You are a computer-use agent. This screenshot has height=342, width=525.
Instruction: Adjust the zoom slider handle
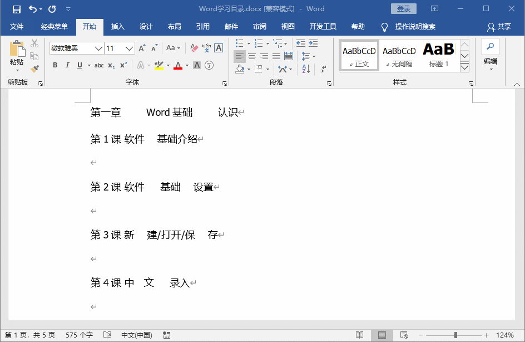point(455,335)
